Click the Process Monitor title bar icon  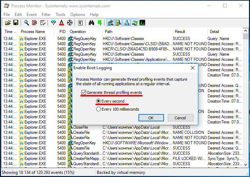coord(6,6)
